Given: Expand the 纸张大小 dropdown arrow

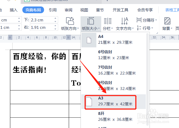Looking at the screenshot, I should [x=99, y=28].
